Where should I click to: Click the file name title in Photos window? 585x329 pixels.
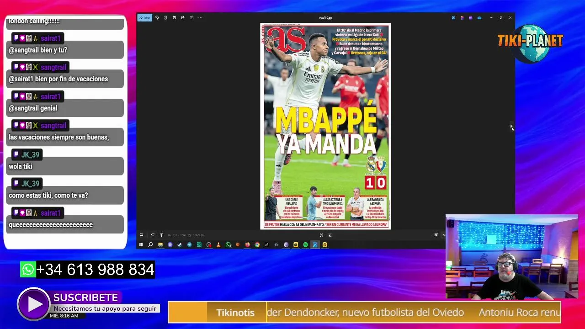[x=325, y=18]
